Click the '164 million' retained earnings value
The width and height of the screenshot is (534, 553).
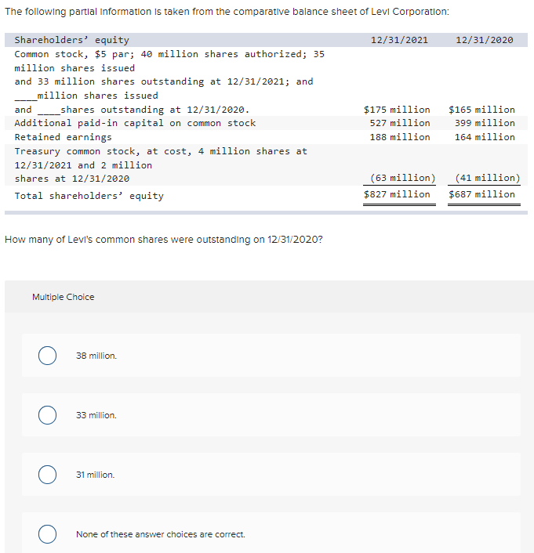(x=485, y=137)
